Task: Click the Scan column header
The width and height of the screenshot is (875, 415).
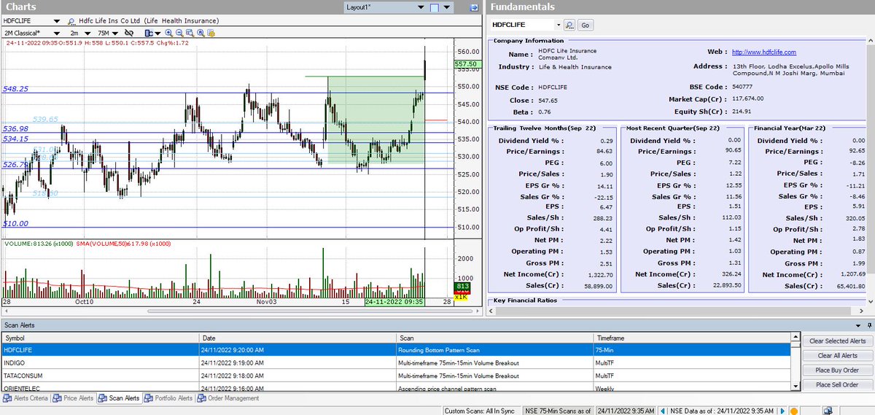Action: tap(496, 338)
